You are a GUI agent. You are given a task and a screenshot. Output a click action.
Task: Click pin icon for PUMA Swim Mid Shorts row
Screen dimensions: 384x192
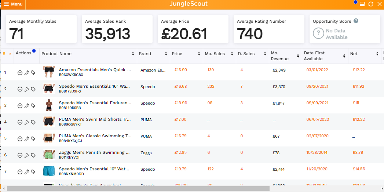27,122
